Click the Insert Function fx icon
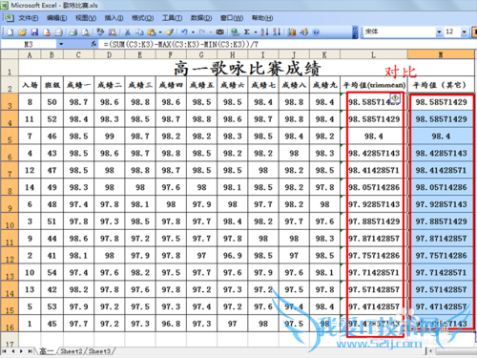The width and height of the screenshot is (477, 358). 93,44
